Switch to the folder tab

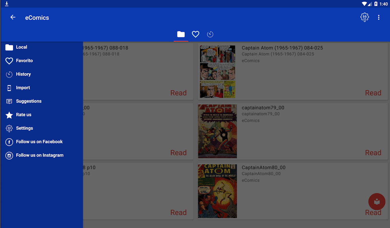point(181,34)
